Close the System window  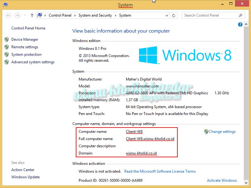point(242,3)
